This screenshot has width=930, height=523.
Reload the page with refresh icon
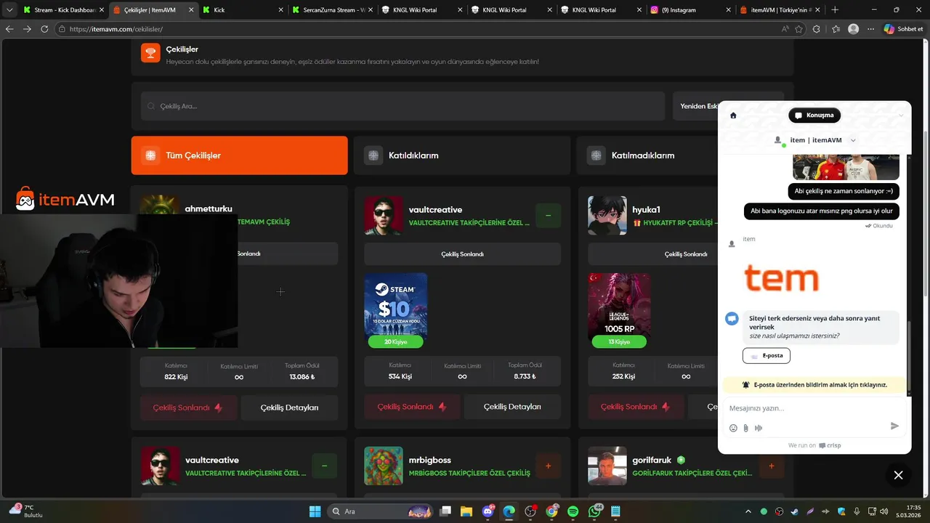[44, 29]
